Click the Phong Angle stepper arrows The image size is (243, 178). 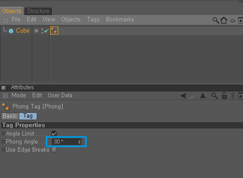pos(79,142)
